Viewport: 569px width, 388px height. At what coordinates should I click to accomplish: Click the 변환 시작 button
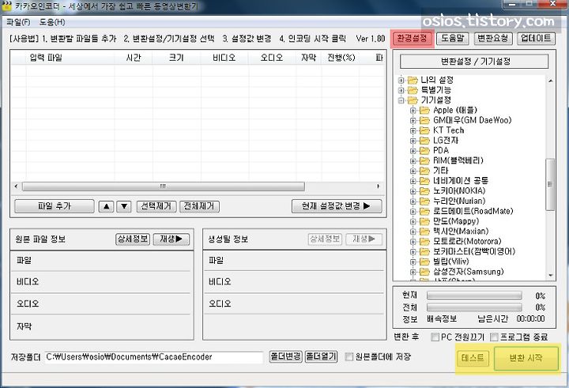coord(526,358)
